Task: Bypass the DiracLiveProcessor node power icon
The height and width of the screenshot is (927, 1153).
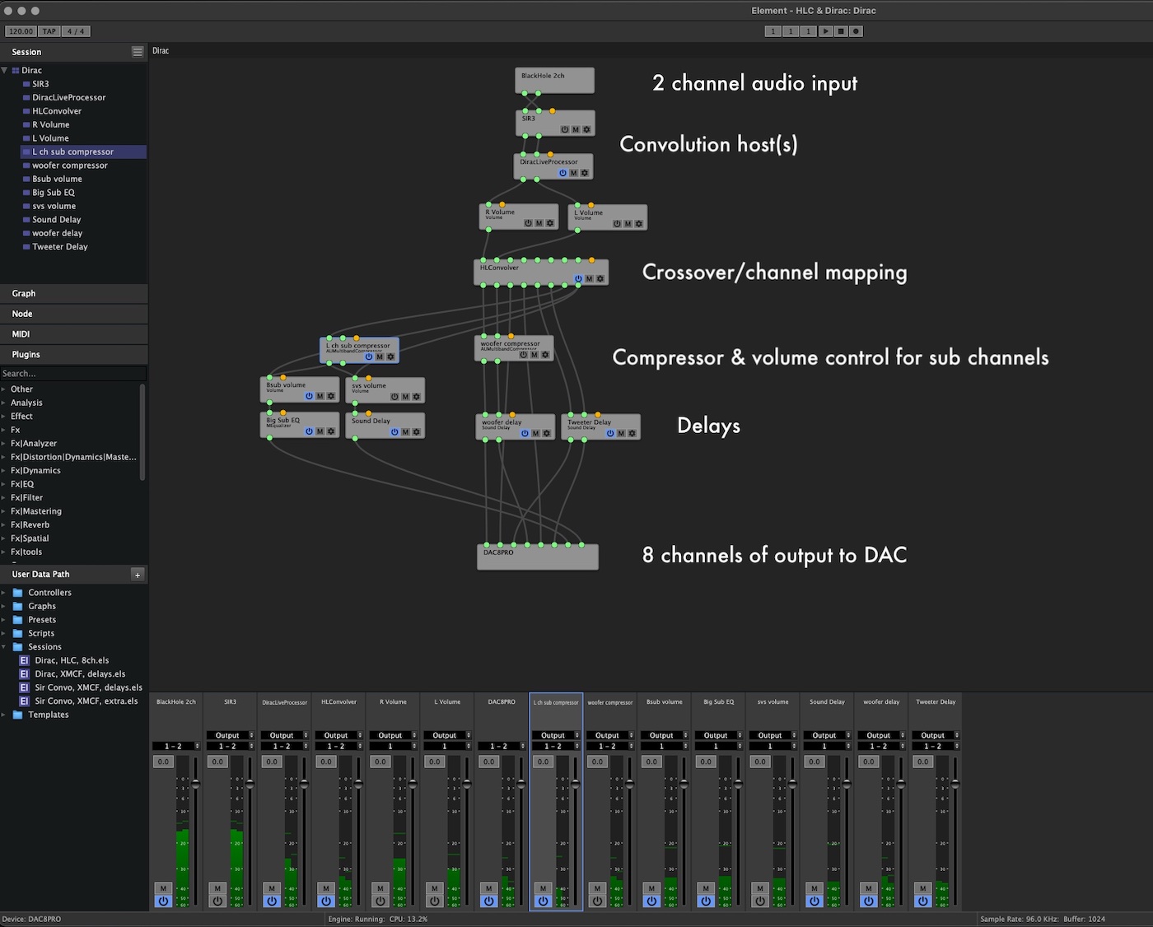Action: [563, 173]
